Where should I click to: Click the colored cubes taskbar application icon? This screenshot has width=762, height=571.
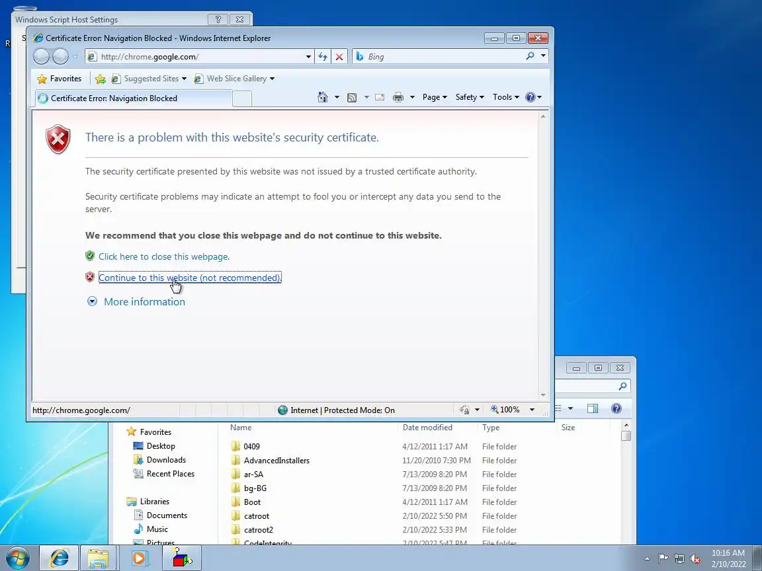[x=183, y=558]
